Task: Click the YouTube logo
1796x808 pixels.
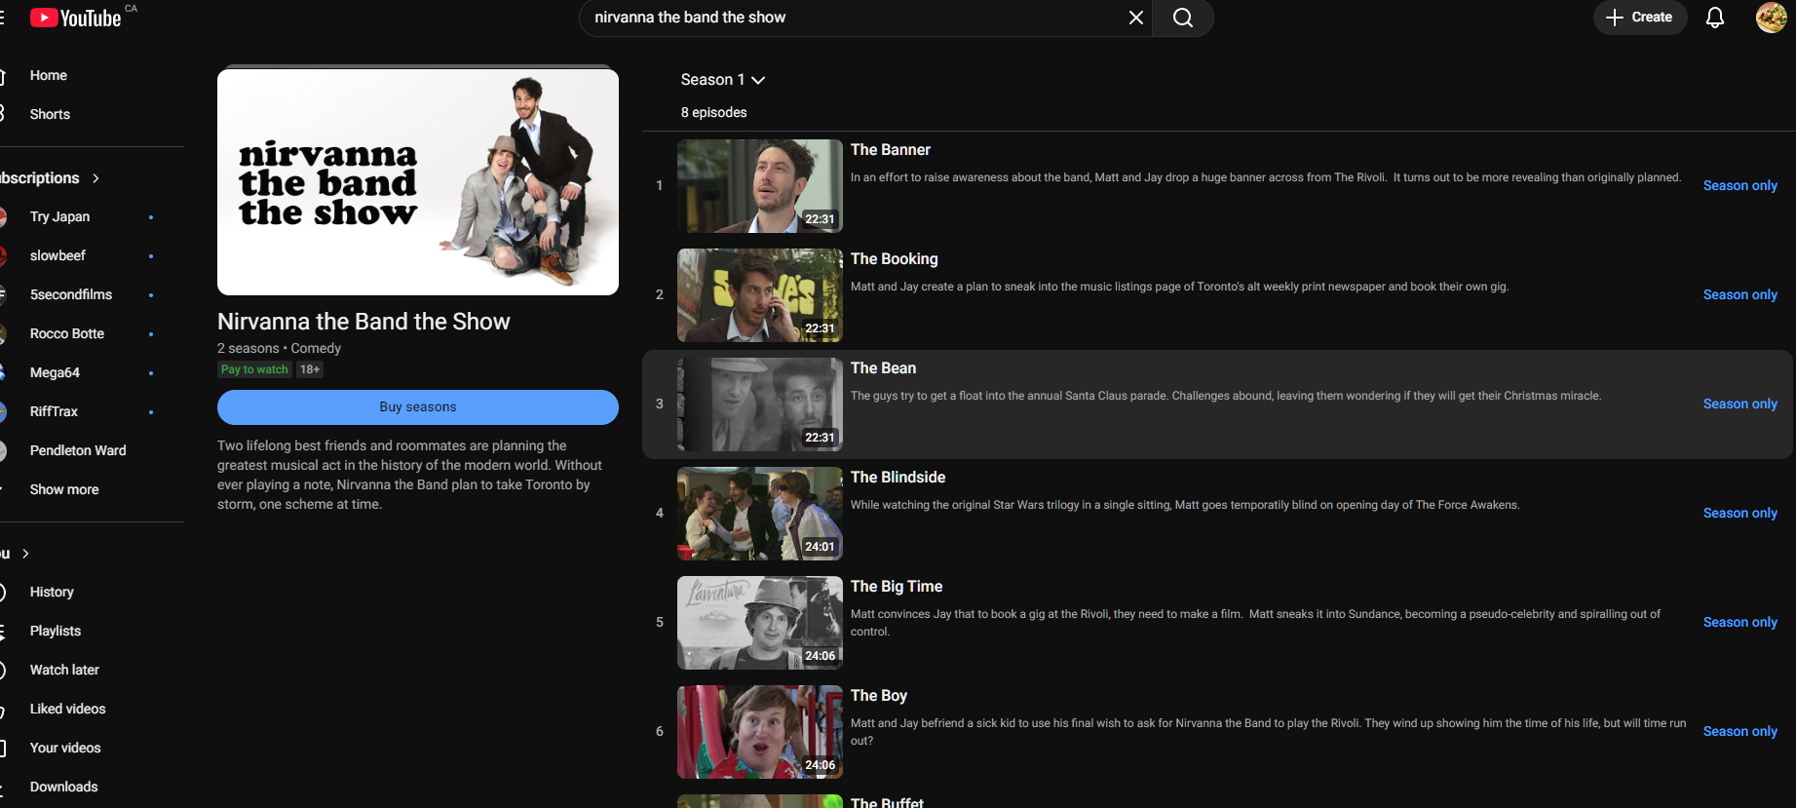Action: [76, 18]
